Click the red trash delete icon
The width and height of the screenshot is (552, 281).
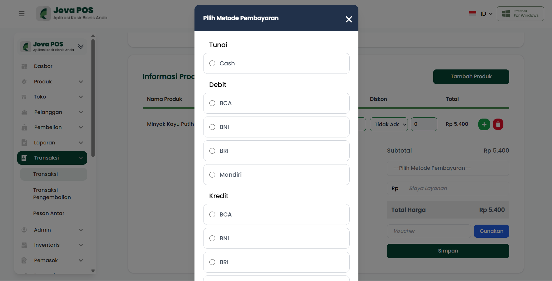(x=498, y=124)
